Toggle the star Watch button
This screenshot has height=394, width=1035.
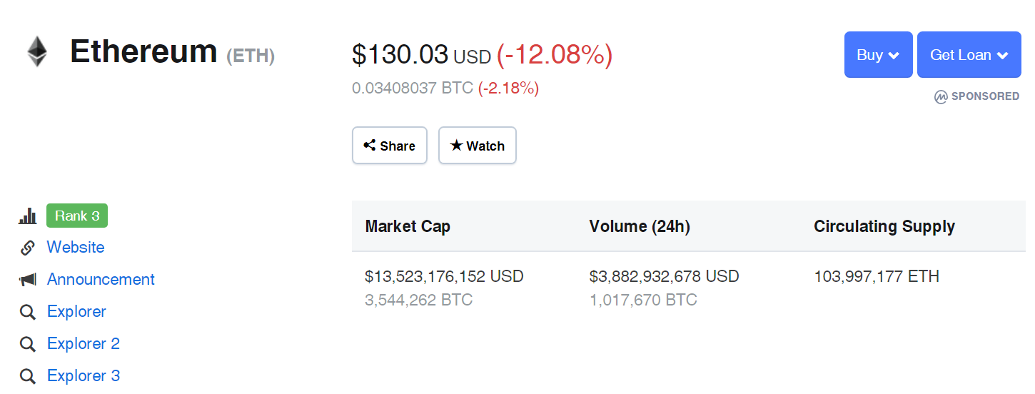pyautogui.click(x=478, y=146)
